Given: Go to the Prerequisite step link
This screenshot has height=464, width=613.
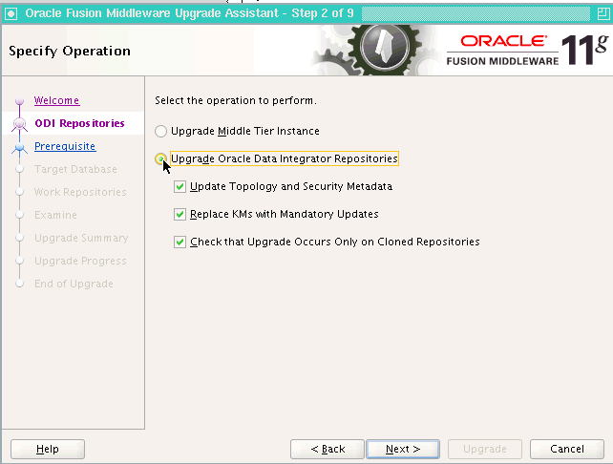Looking at the screenshot, I should tap(65, 146).
